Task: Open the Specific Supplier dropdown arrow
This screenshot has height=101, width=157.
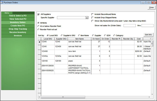Action: tap(87, 18)
